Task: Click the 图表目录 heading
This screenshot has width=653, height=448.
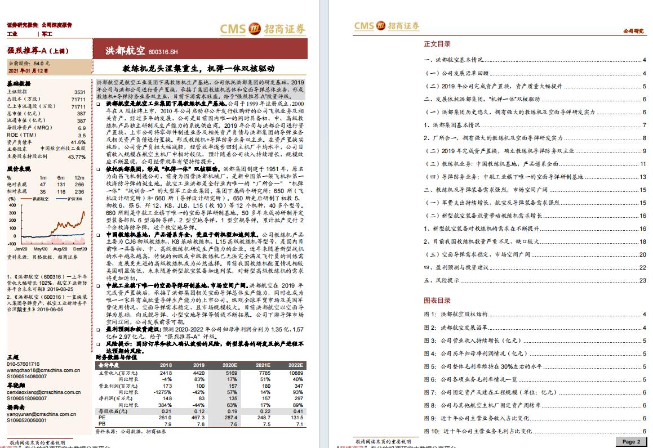Action: click(x=437, y=301)
